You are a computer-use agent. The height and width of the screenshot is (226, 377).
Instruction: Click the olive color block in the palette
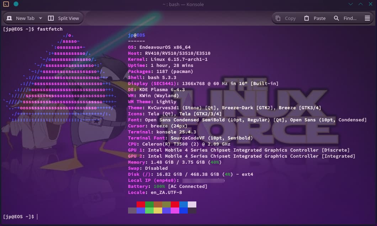coord(166,204)
